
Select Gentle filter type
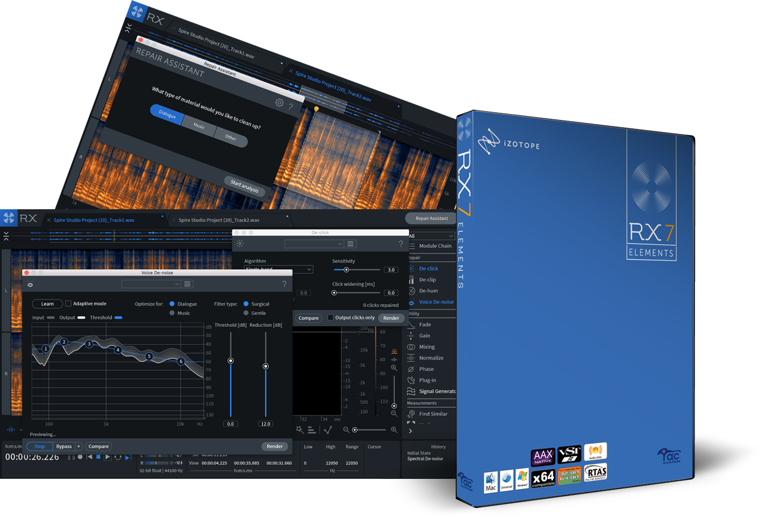(246, 313)
